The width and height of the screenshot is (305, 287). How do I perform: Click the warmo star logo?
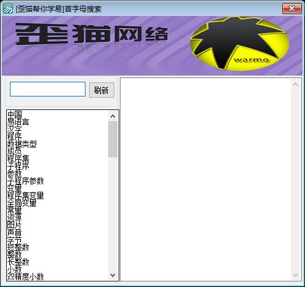pyautogui.click(x=240, y=44)
